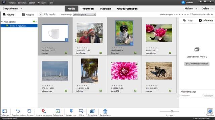Enable the Automatische collectie checkbox

pyautogui.click(x=192, y=14)
